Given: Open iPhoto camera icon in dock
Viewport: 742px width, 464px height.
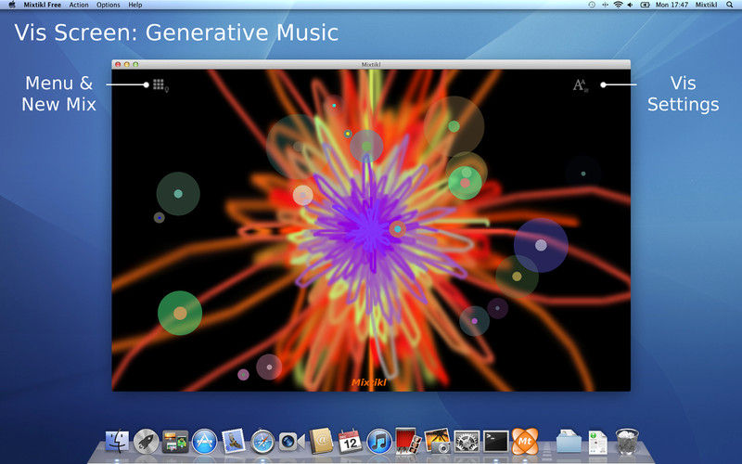Looking at the screenshot, I should pos(437,442).
